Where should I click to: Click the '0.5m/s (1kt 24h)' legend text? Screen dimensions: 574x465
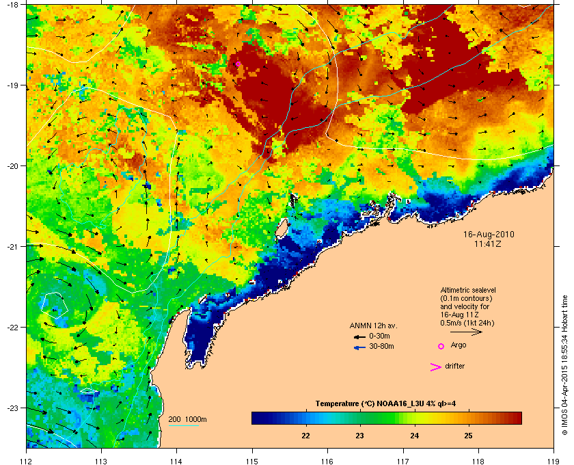(x=467, y=323)
